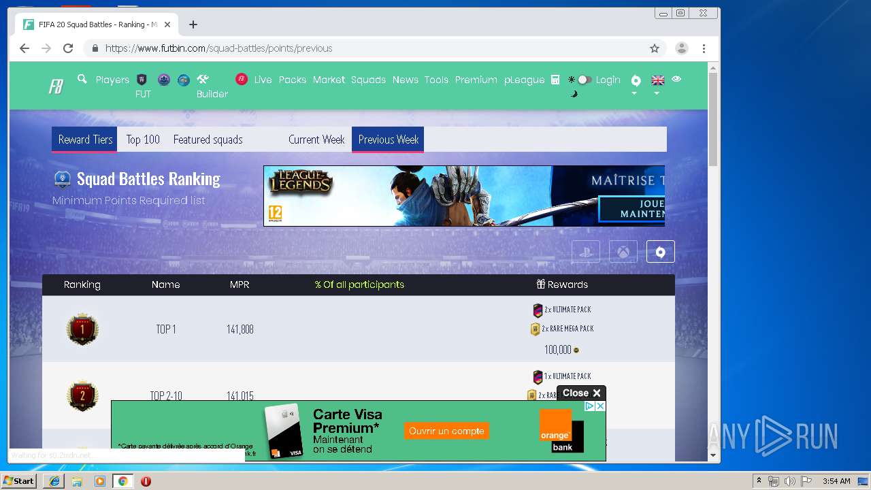
Task: Toggle the dark mode switch
Action: coord(583,80)
